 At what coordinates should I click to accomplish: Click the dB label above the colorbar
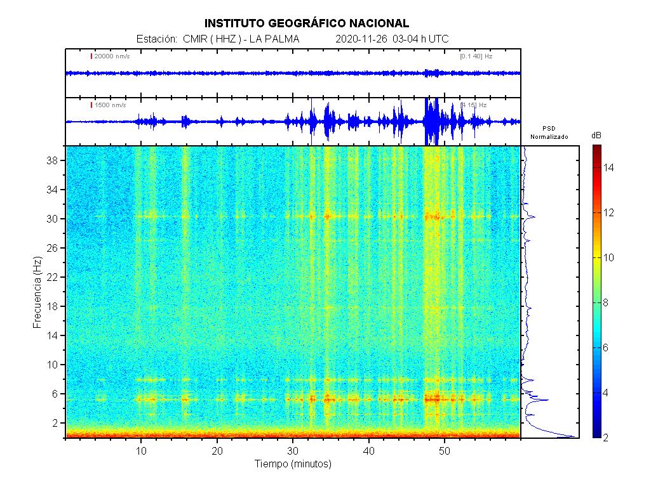[x=596, y=136]
